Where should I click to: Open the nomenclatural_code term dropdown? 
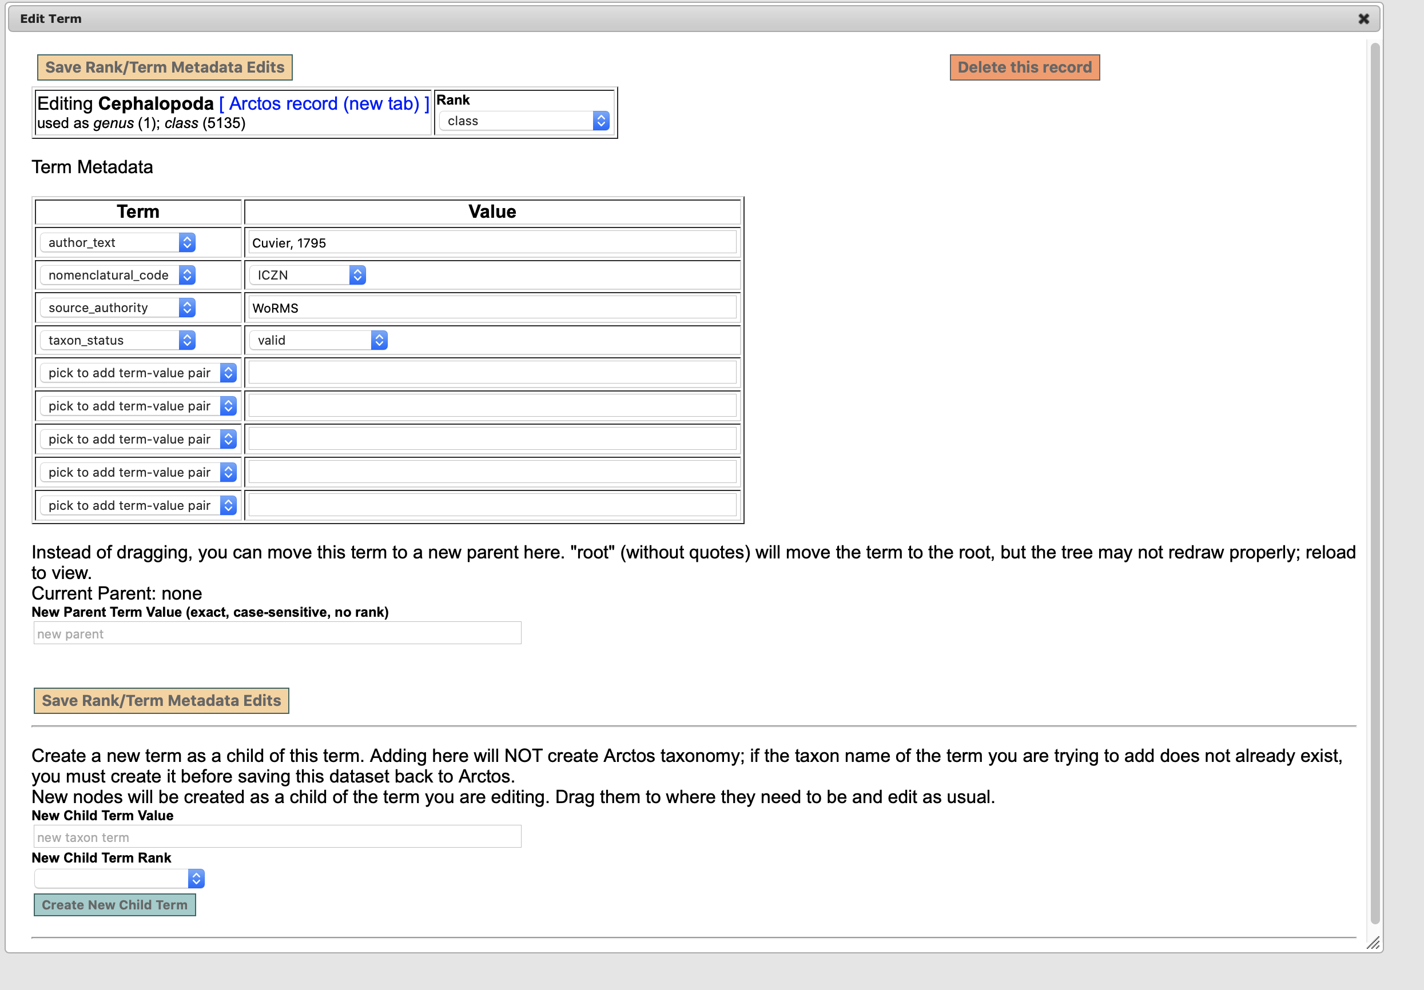coord(118,276)
